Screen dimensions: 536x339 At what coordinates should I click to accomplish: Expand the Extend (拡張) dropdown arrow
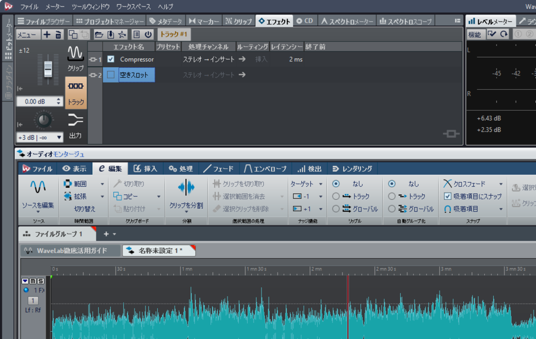pyautogui.click(x=102, y=197)
